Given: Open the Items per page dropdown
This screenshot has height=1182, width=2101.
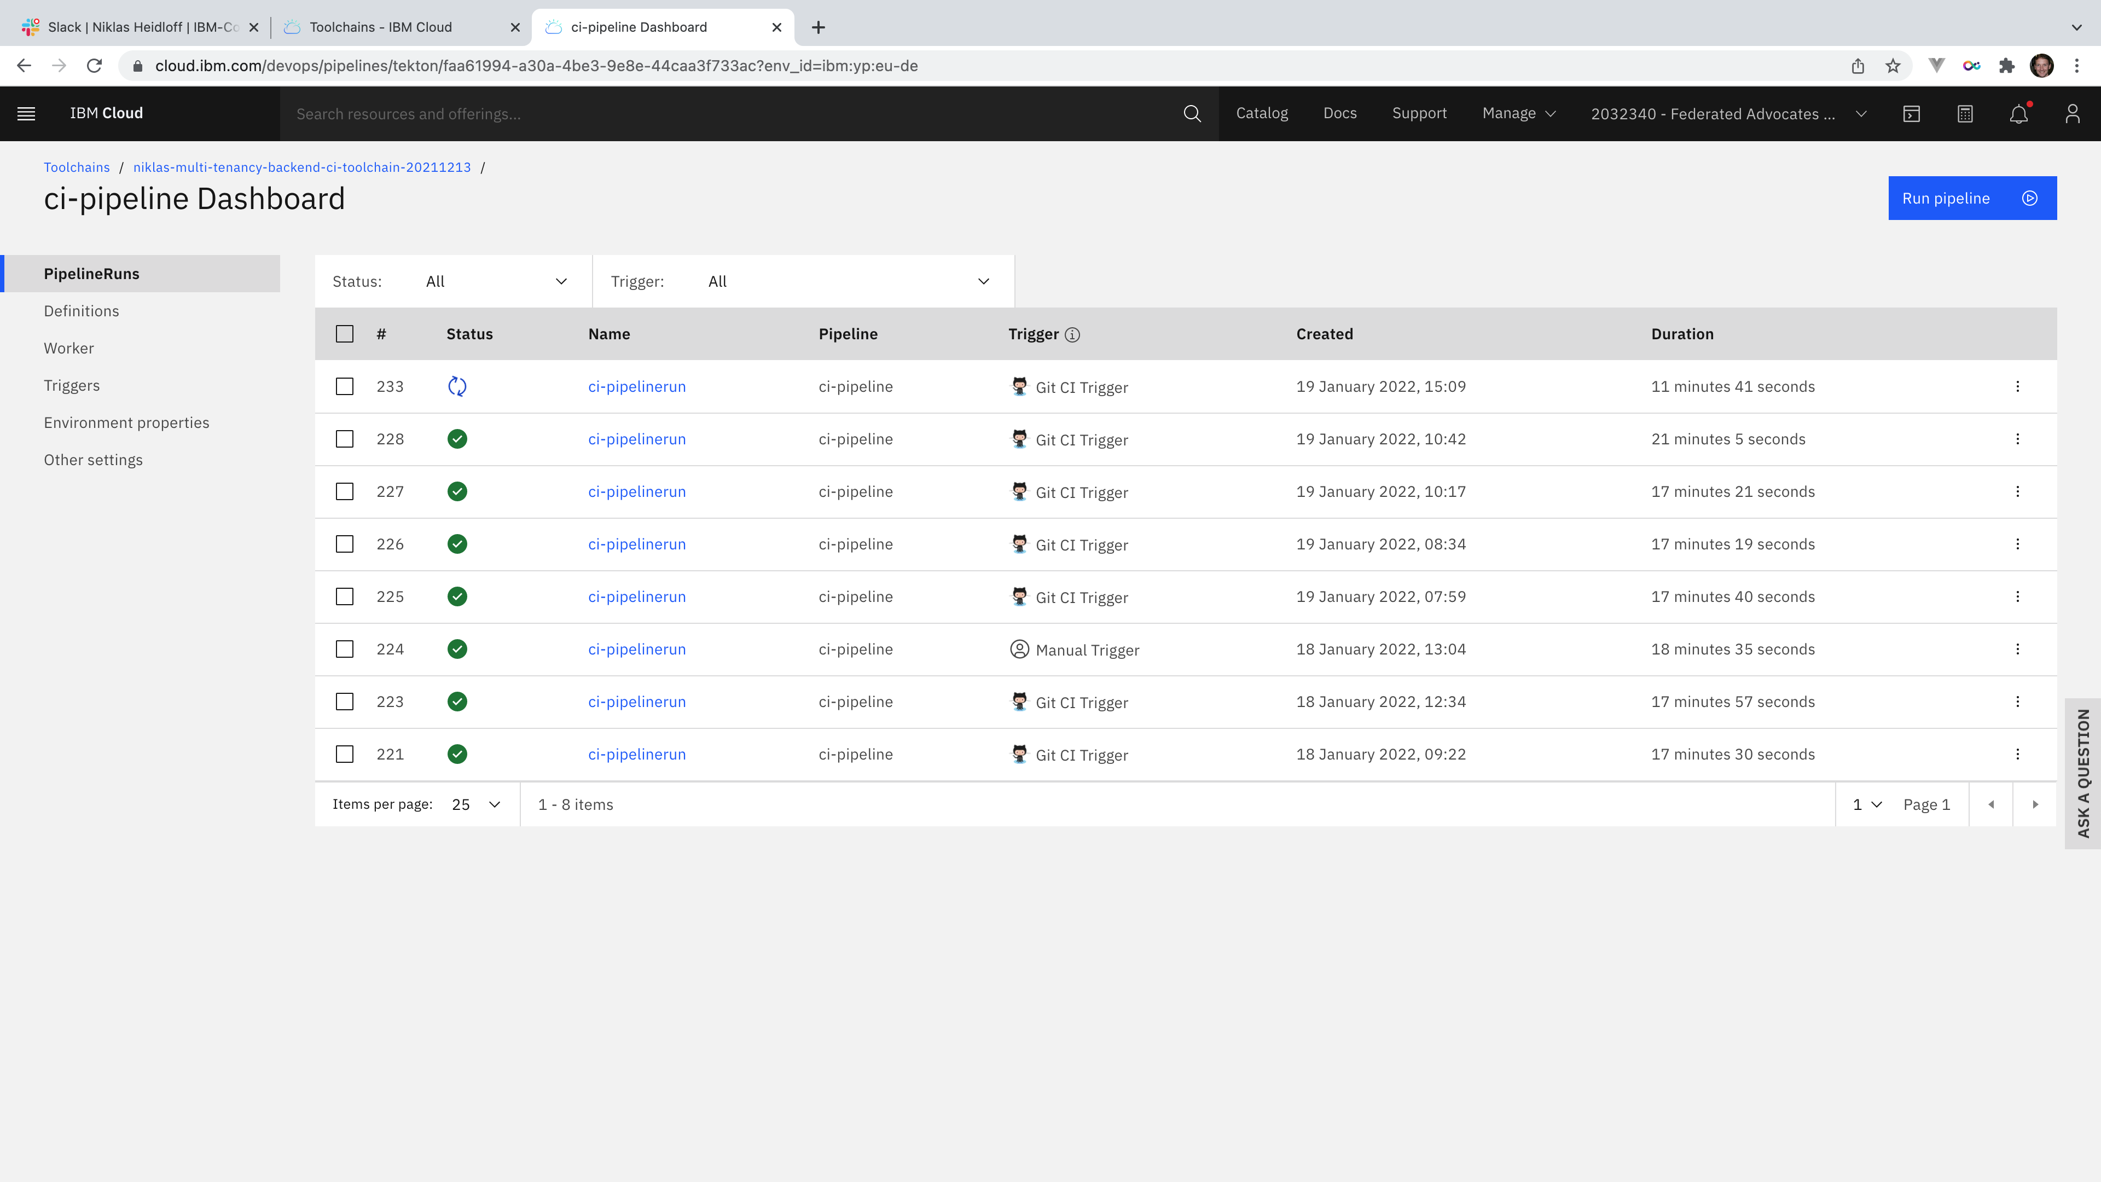Looking at the screenshot, I should (x=475, y=804).
